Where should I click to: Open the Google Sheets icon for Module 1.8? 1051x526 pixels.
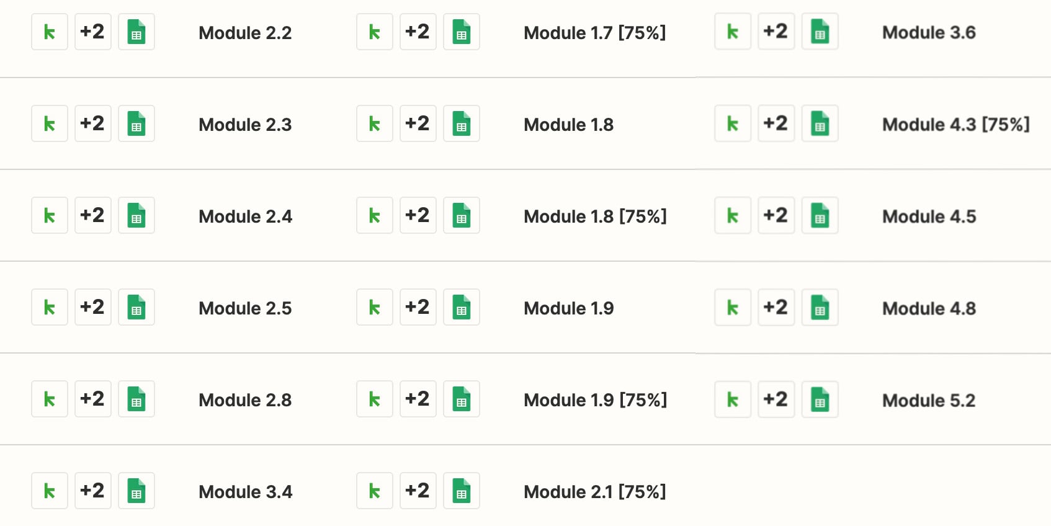click(461, 123)
